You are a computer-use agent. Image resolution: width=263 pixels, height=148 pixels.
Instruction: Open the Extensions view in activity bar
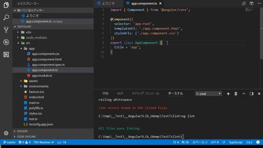pos(6,54)
